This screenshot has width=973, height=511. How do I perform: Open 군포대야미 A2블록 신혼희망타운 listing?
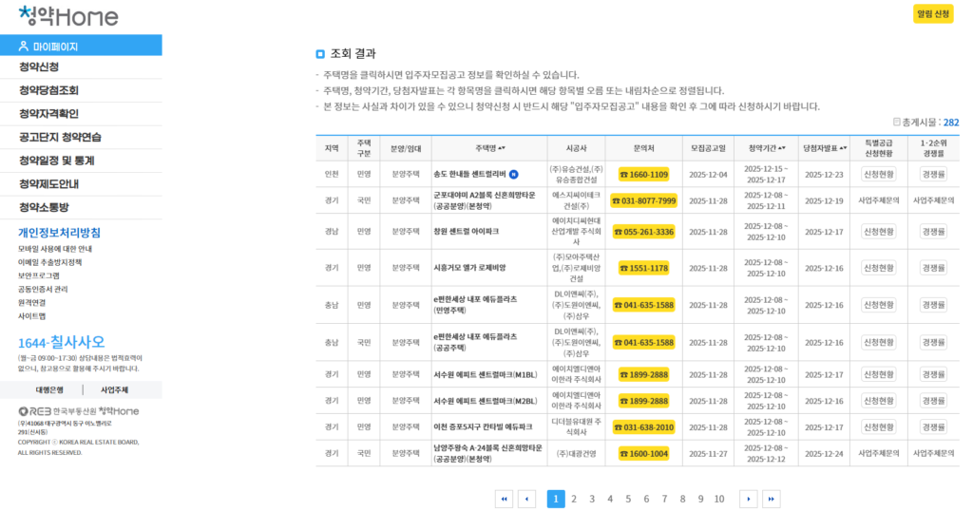coord(485,200)
